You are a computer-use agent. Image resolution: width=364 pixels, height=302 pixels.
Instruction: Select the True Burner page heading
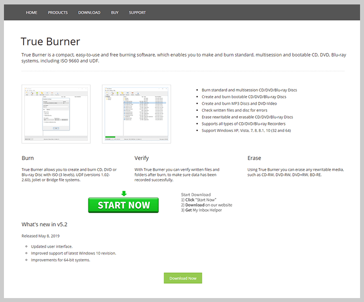pyautogui.click(x=50, y=42)
